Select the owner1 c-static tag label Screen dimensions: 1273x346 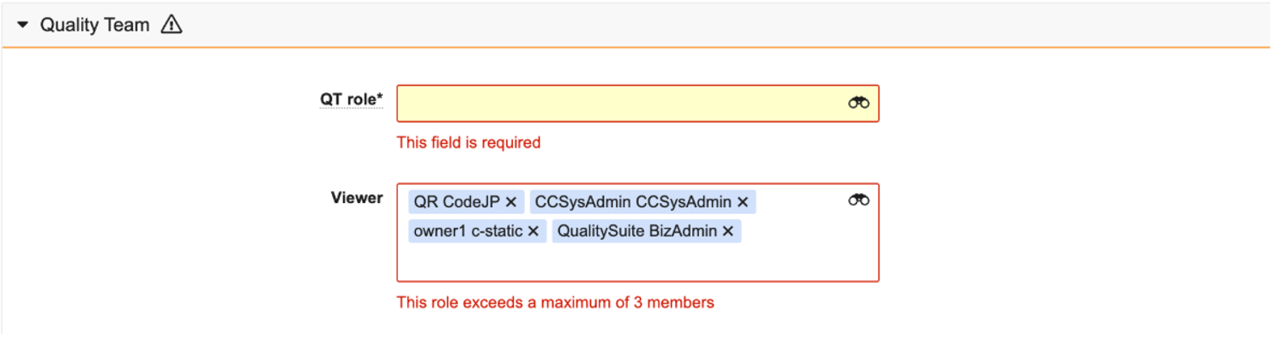tap(468, 231)
